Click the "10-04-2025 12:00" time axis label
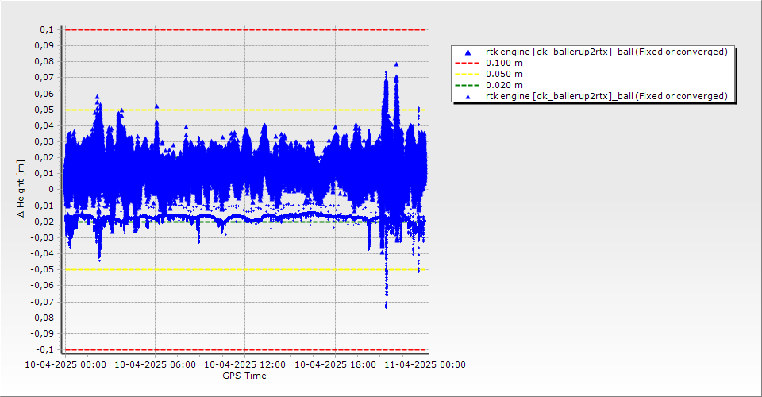762x397 pixels. coord(245,364)
